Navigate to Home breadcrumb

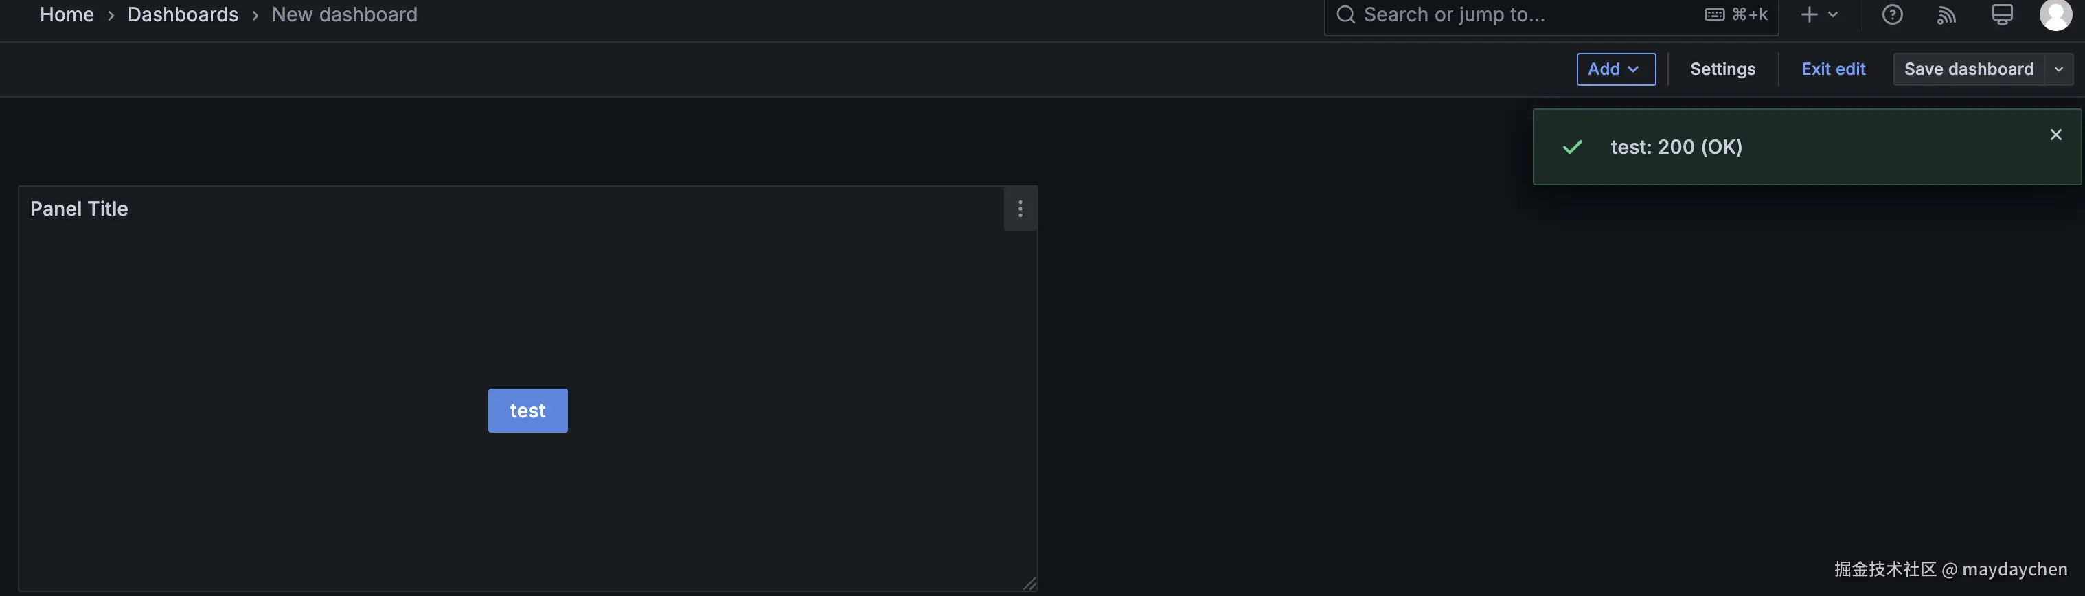point(67,14)
